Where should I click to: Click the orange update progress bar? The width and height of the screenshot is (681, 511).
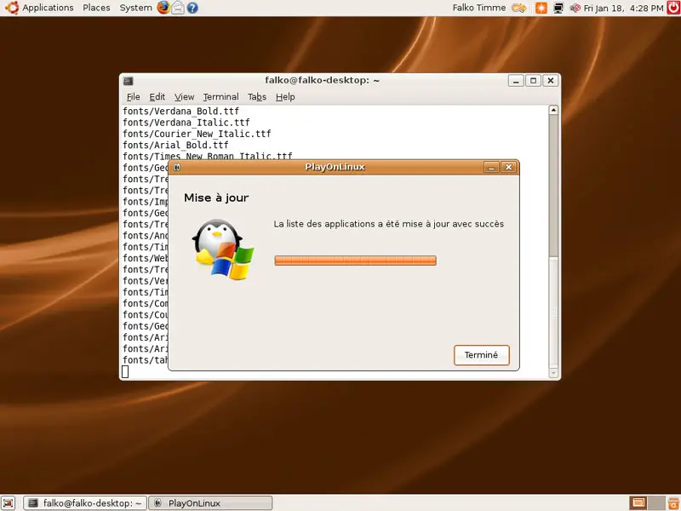click(355, 261)
